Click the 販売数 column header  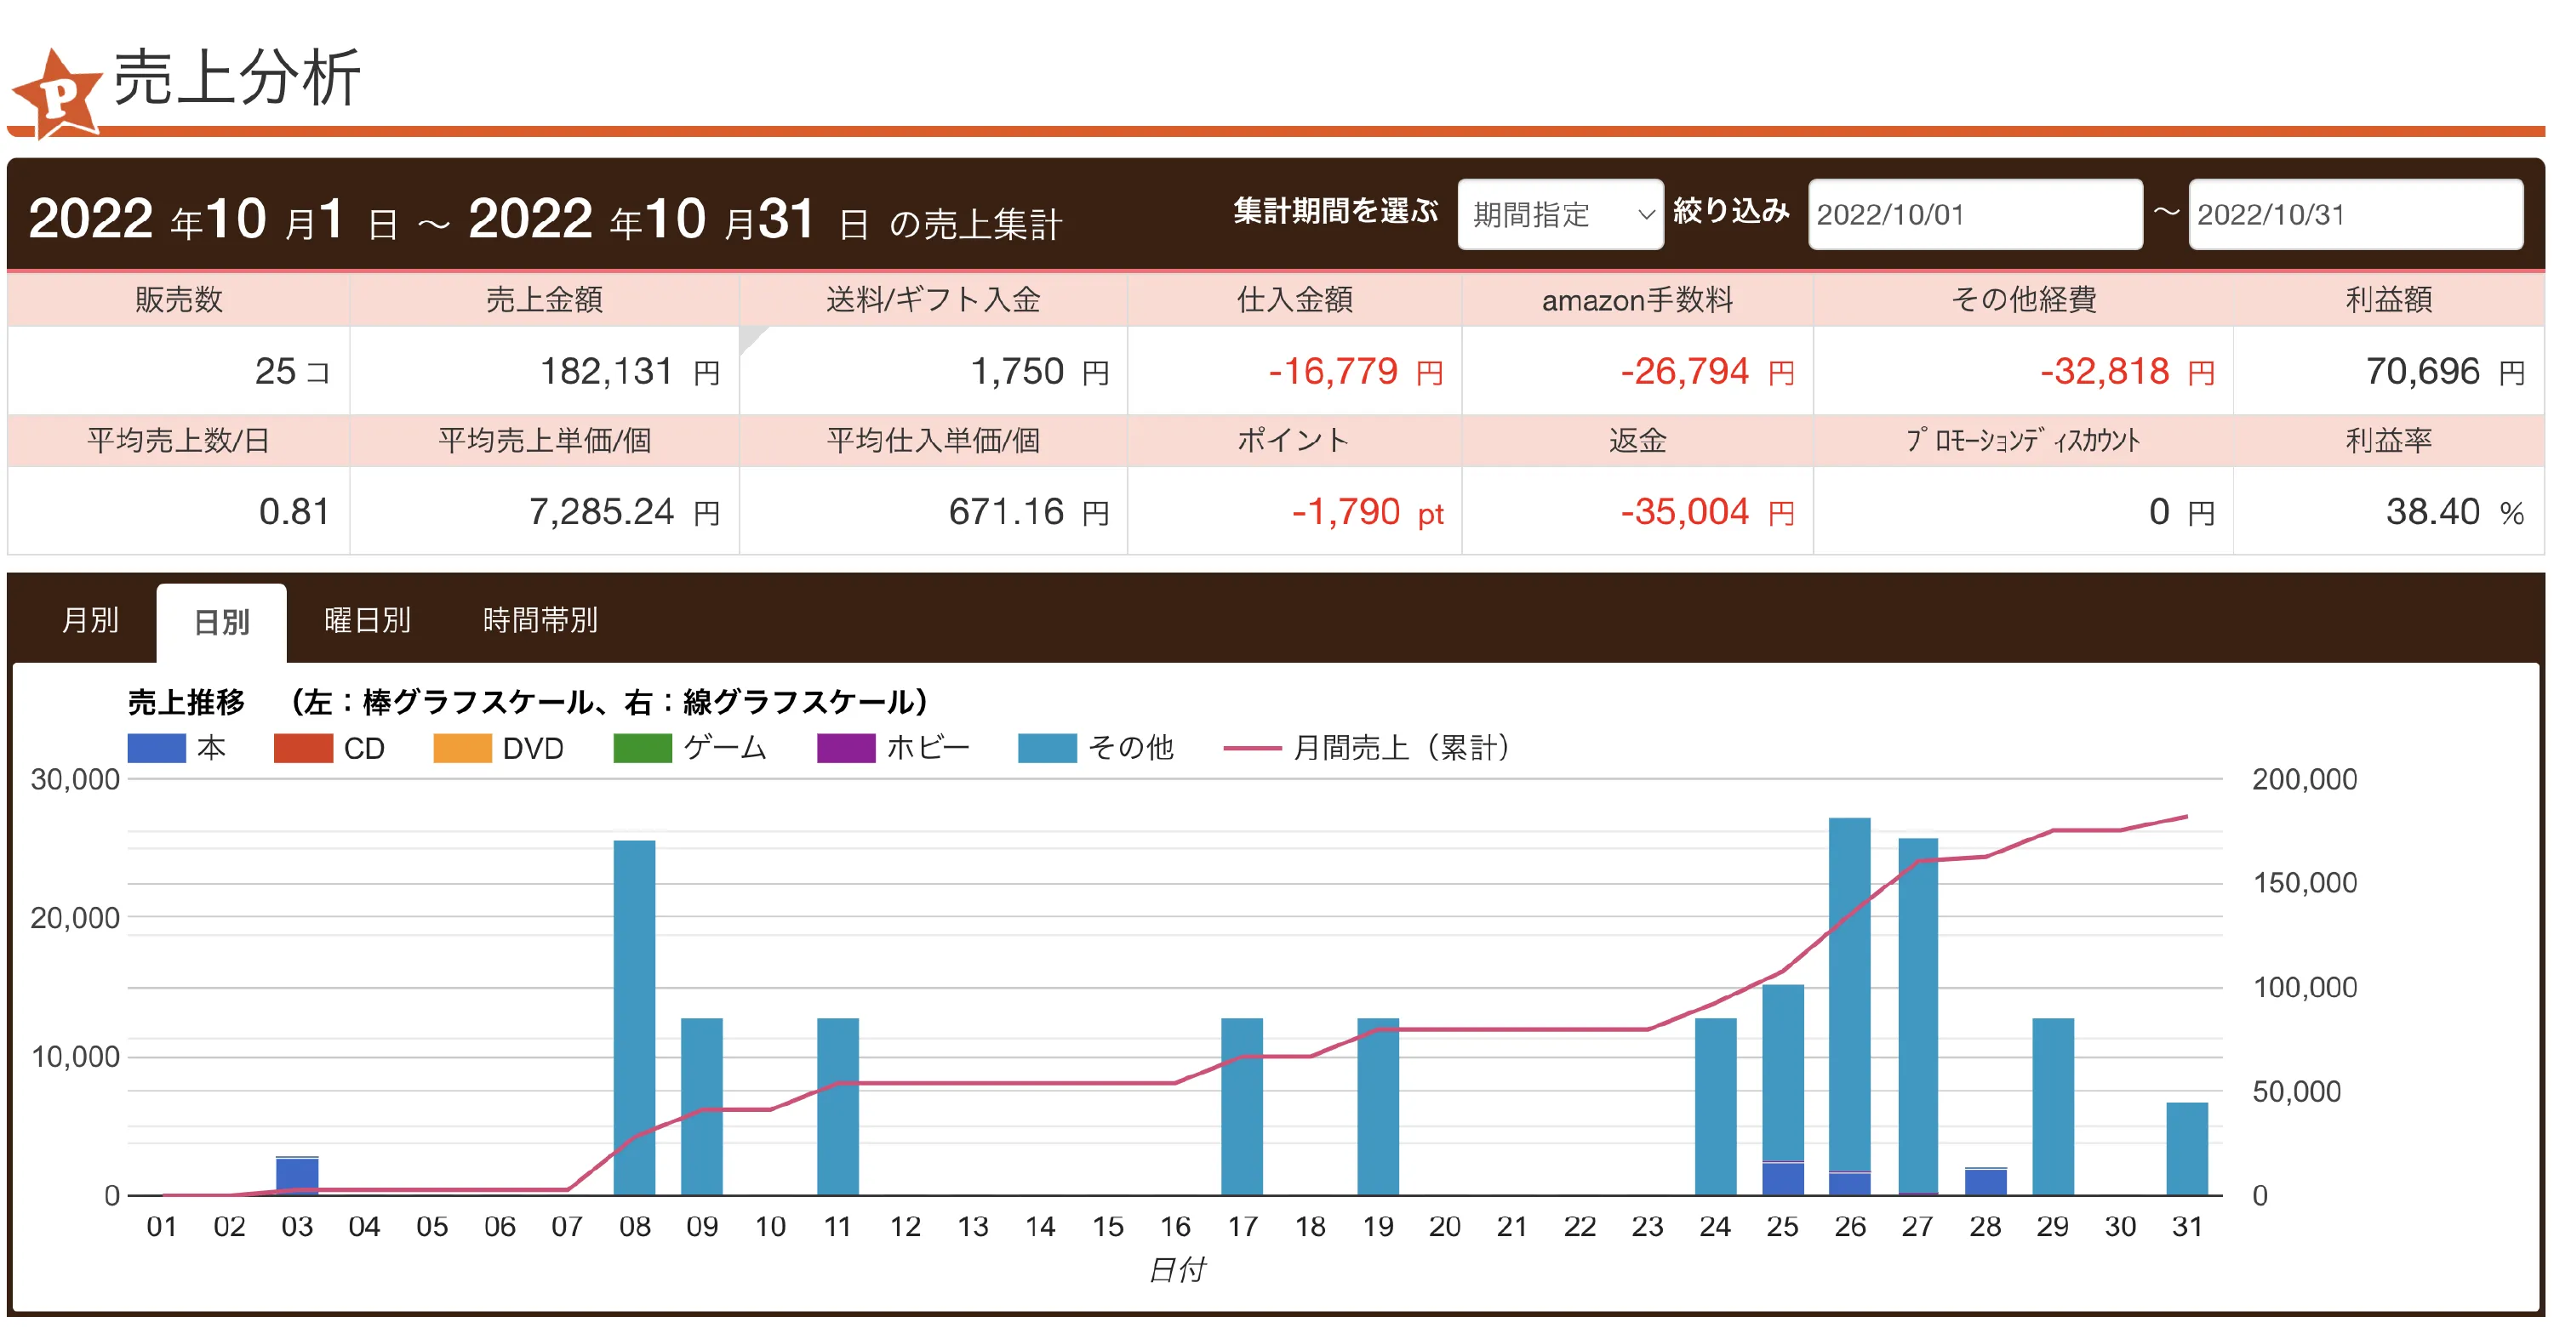tap(179, 299)
